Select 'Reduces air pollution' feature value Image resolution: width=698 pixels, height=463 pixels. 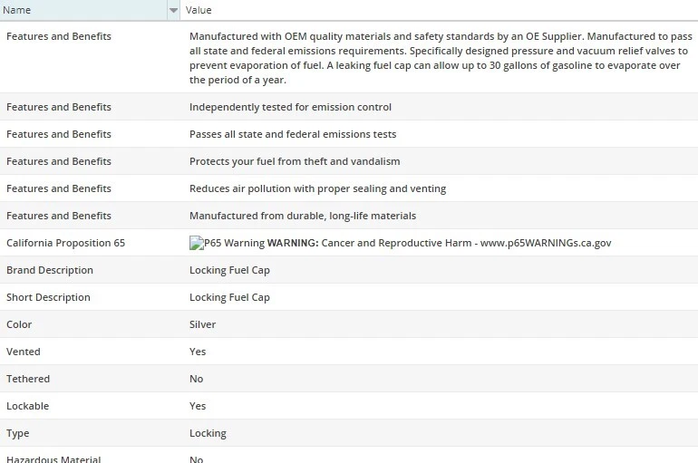point(317,188)
